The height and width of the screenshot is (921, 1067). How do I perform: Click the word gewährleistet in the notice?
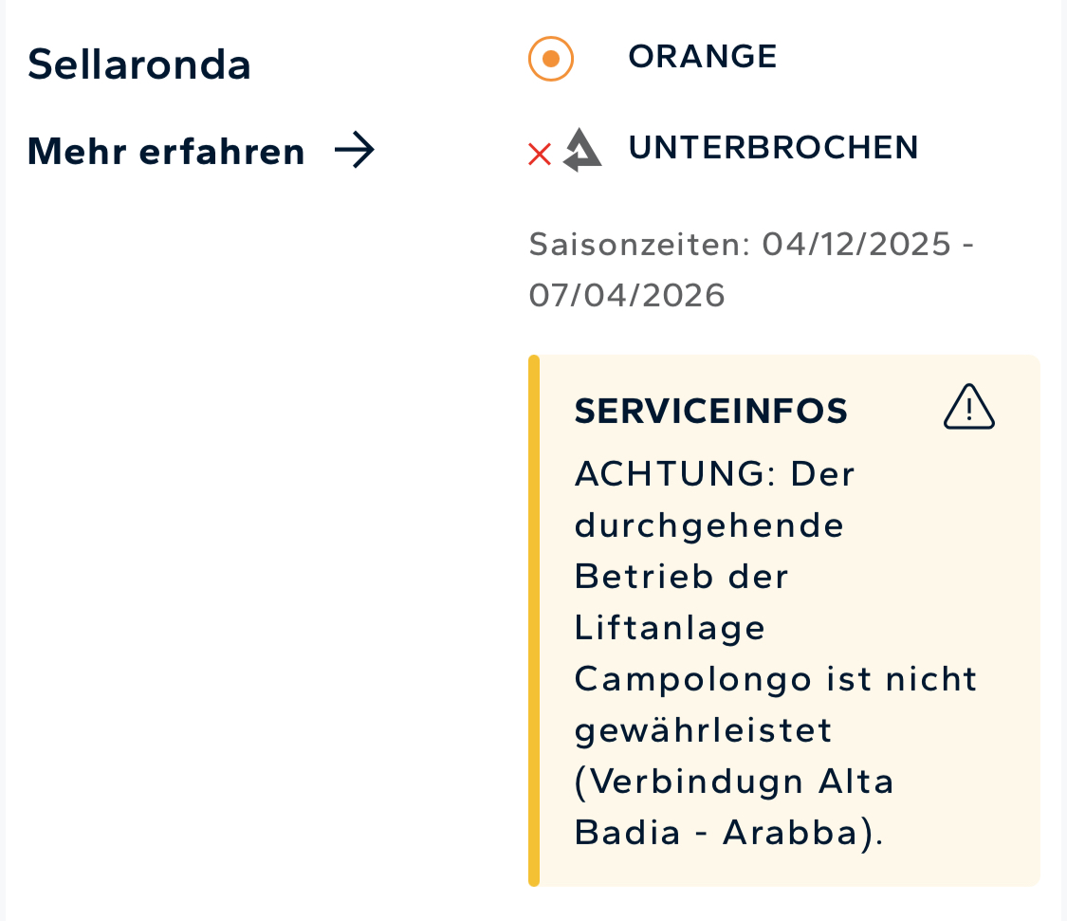703,730
